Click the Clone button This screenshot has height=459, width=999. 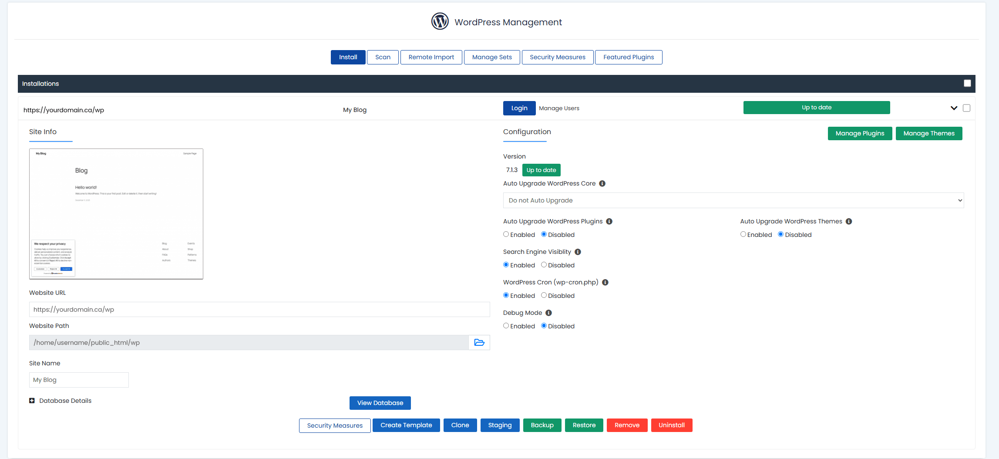[460, 425]
